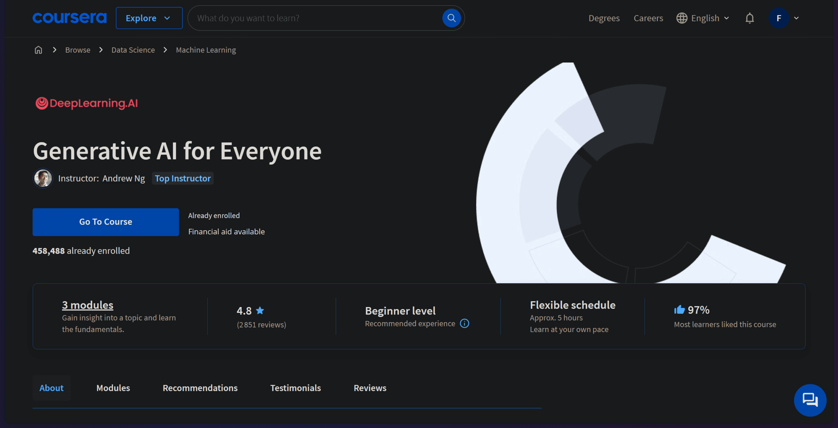Open the Testimonials tab
Screen dimensions: 838x428
(x=295, y=388)
